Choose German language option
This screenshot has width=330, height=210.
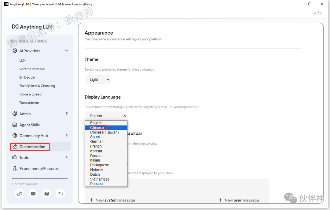(x=106, y=141)
